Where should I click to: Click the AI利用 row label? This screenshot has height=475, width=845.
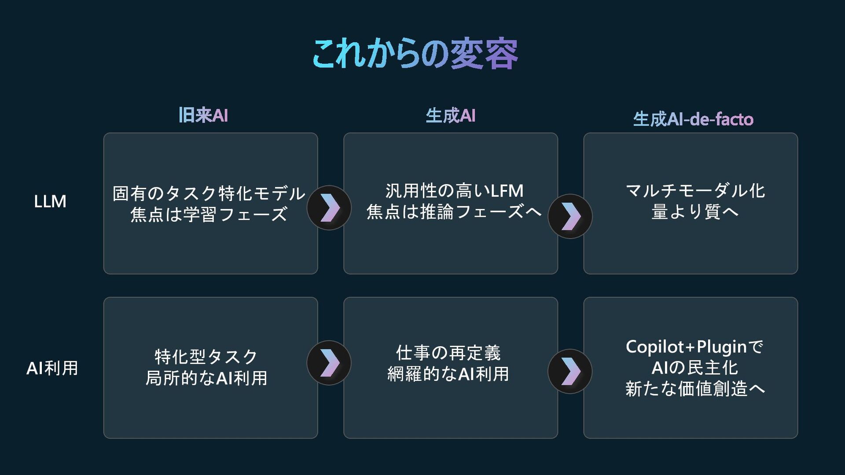[x=52, y=368]
